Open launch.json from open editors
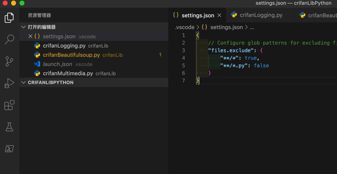The width and height of the screenshot is (337, 174). [x=57, y=64]
